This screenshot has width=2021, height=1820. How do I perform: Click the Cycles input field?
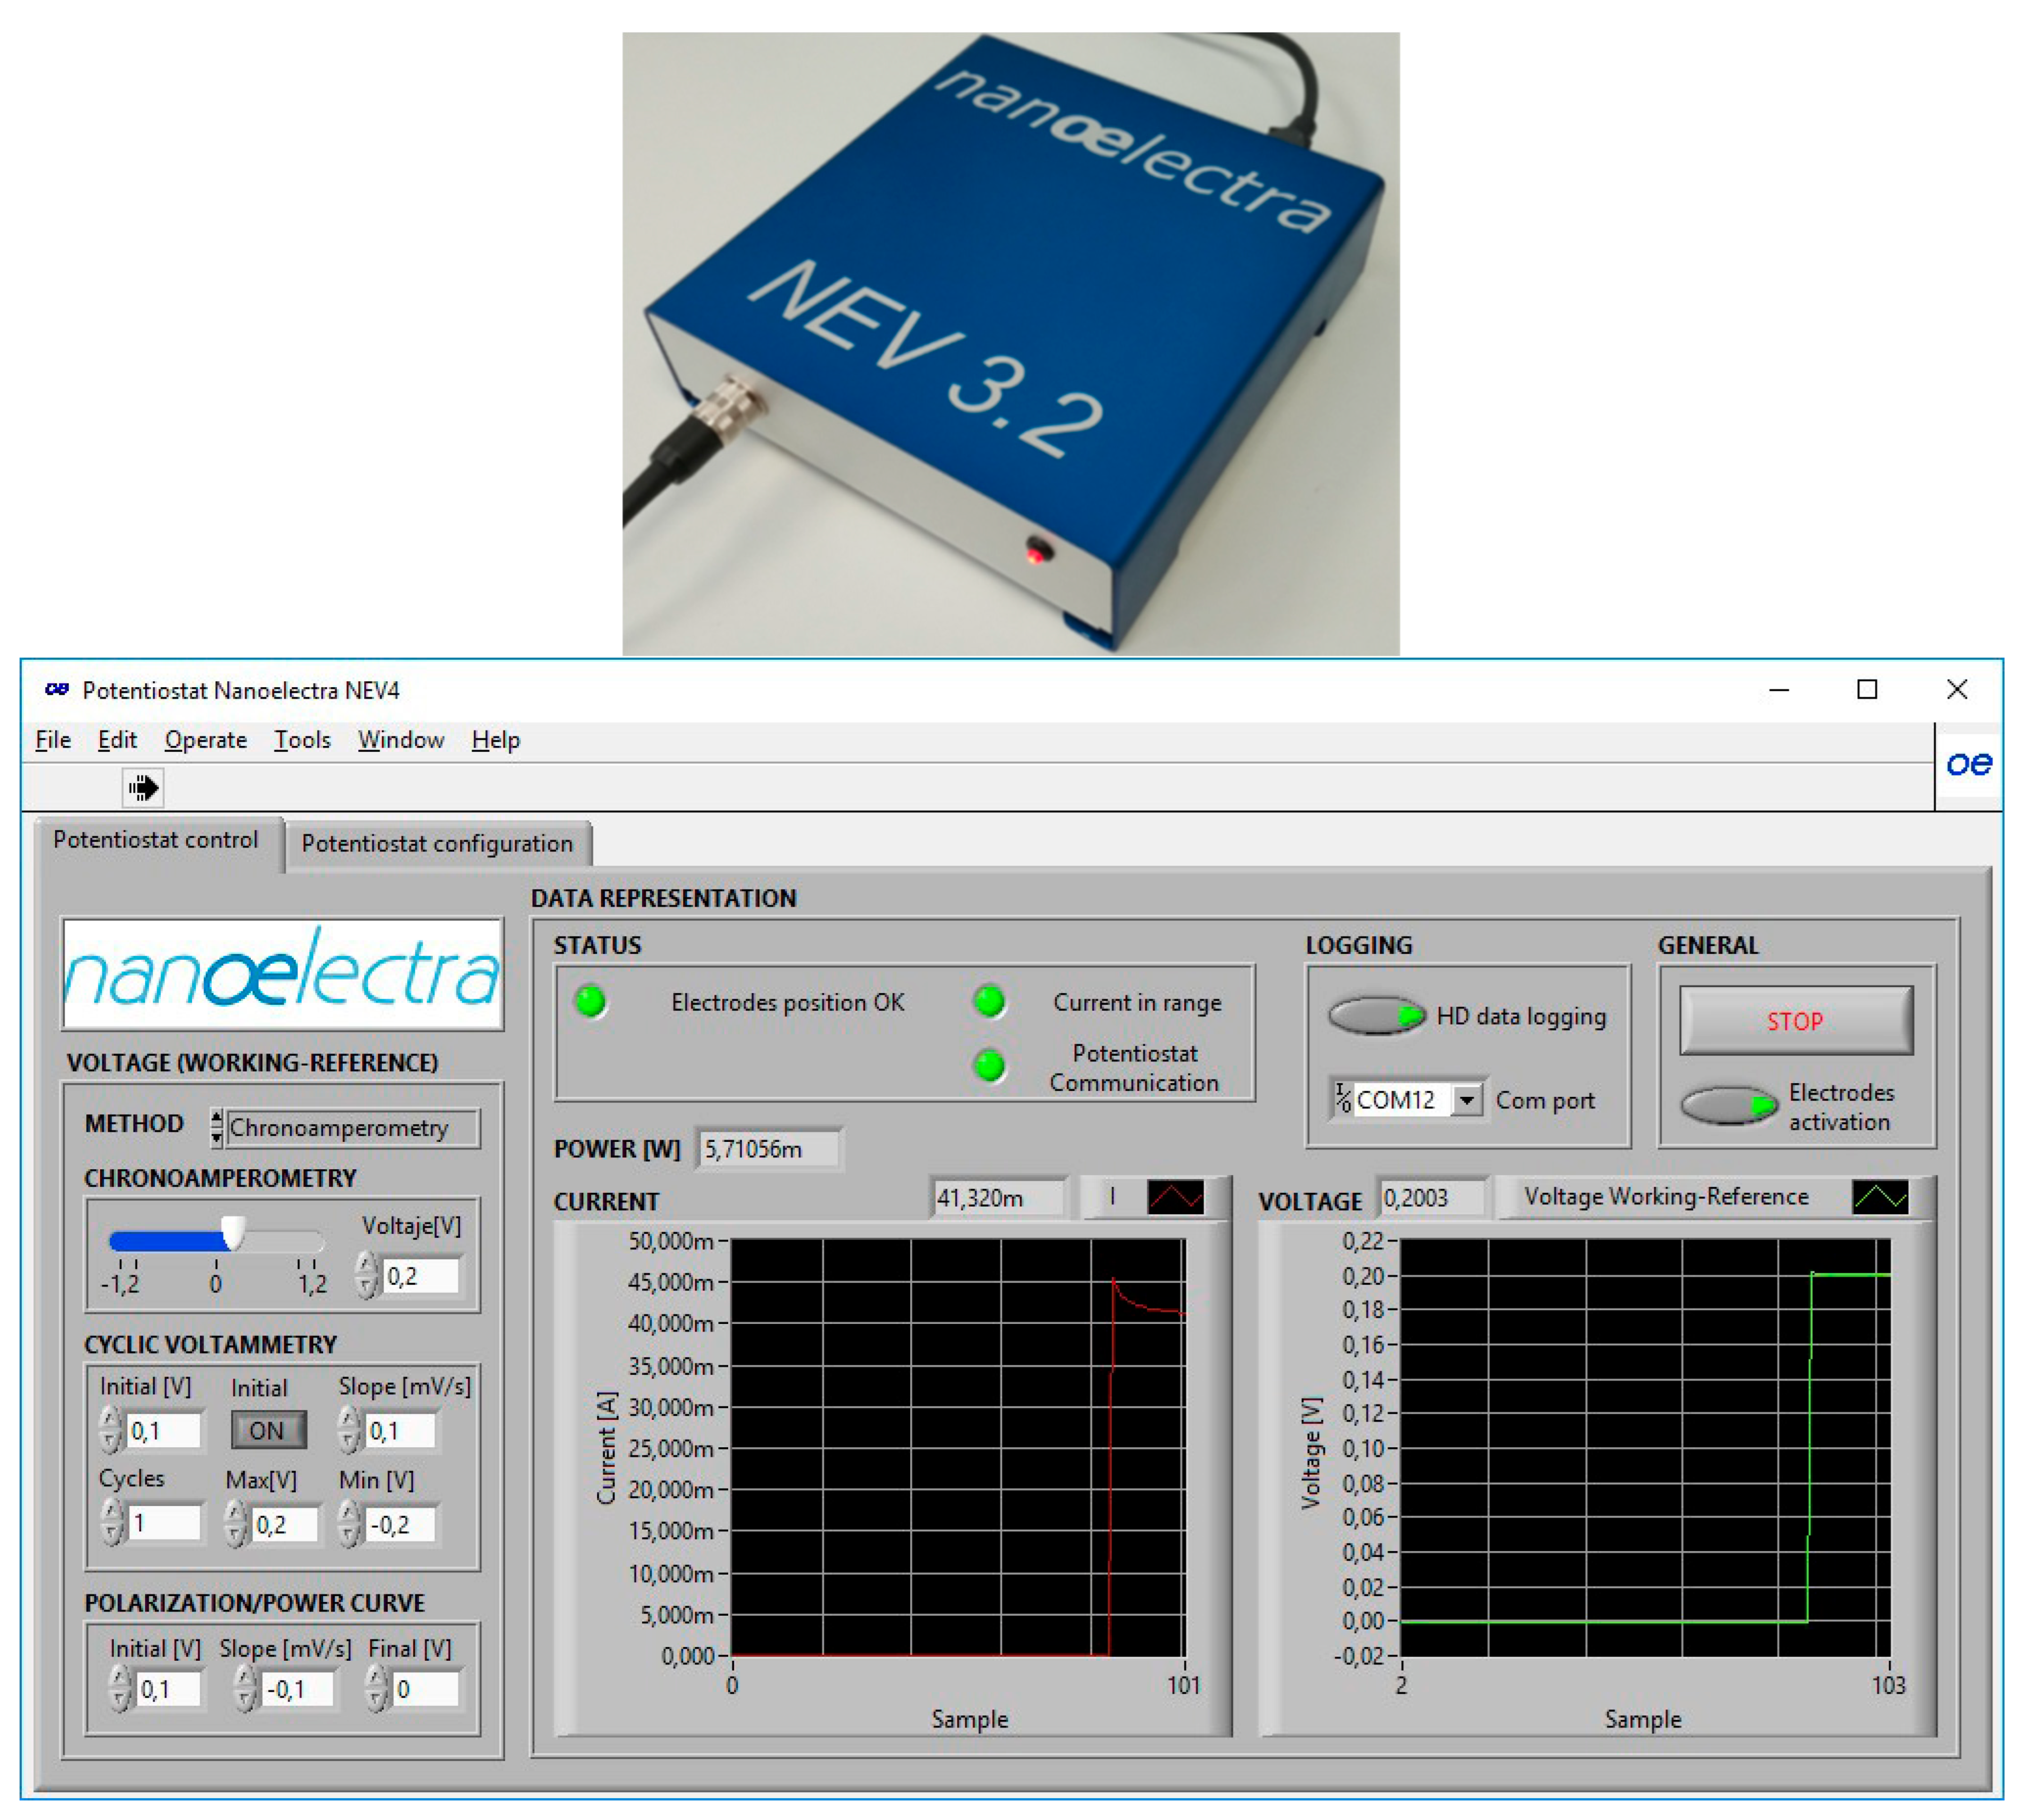coord(165,1523)
